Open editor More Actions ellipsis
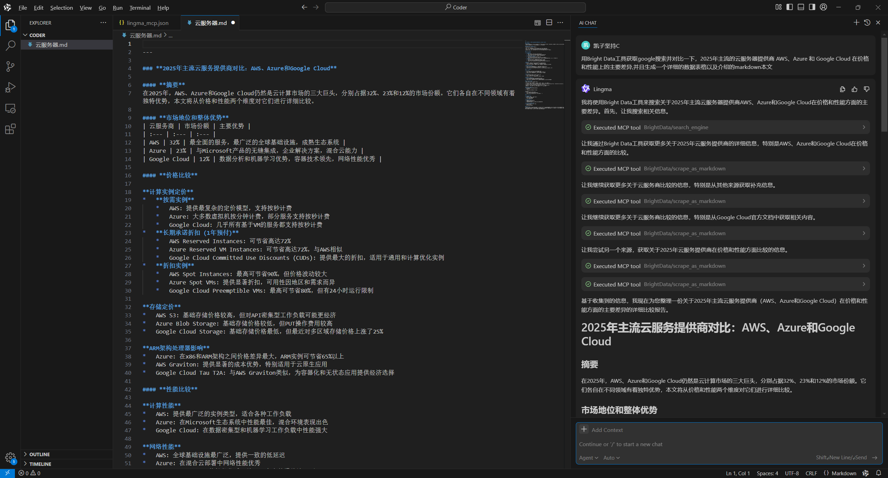The image size is (888, 478). 560,23
